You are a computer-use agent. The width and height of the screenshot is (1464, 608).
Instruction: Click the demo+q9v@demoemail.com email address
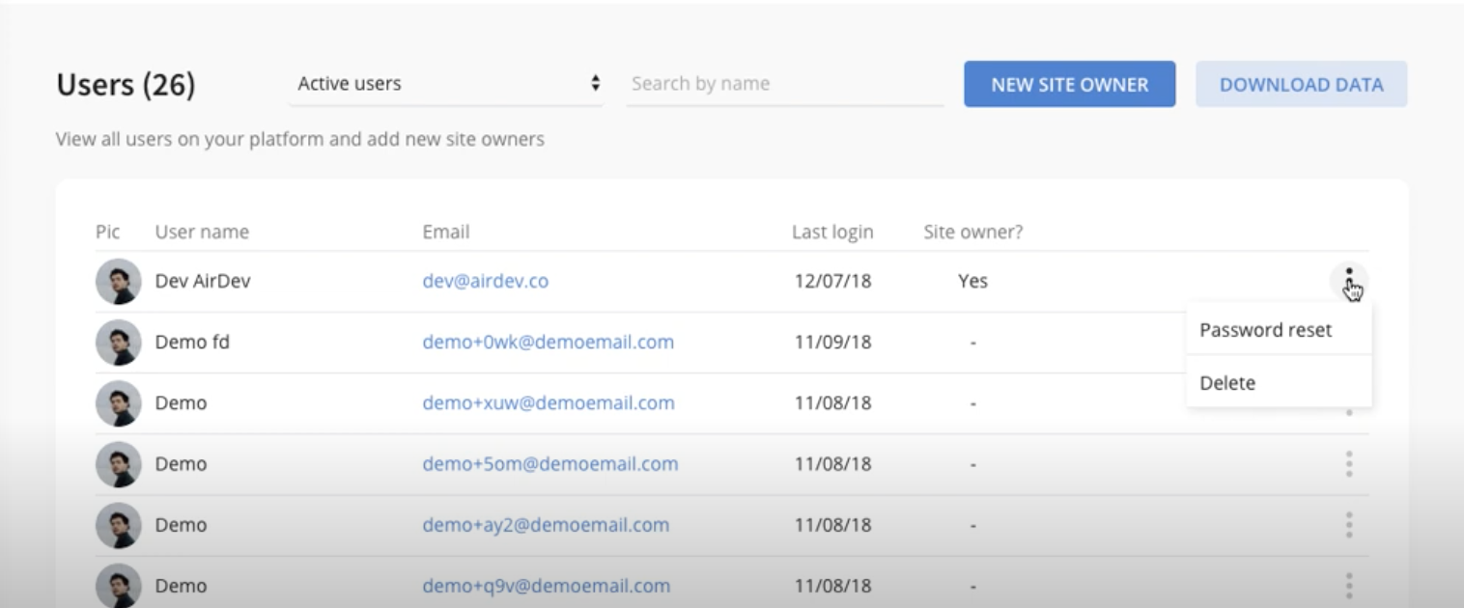click(x=546, y=586)
